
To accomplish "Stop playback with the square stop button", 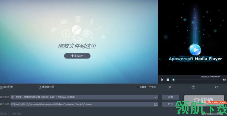I will [168, 80].
